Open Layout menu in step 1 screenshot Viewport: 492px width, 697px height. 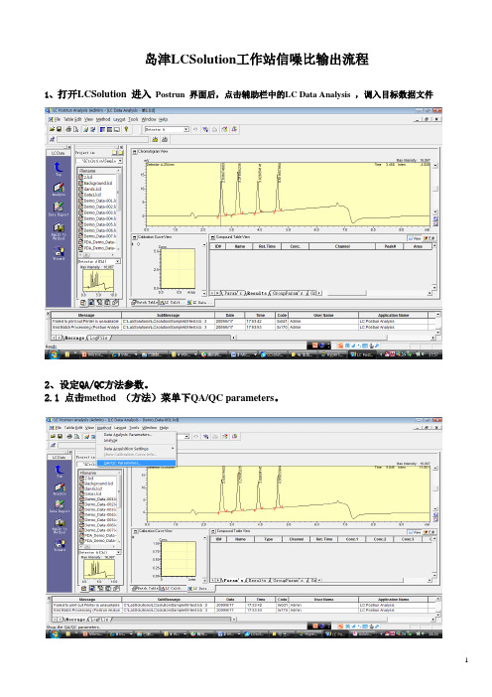(x=119, y=119)
